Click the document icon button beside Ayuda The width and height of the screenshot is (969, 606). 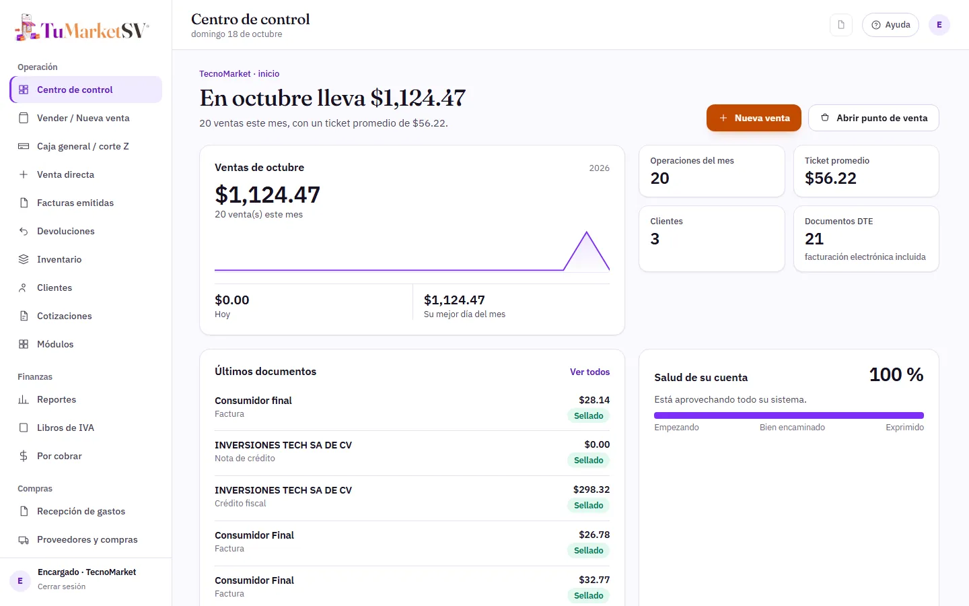pos(841,25)
